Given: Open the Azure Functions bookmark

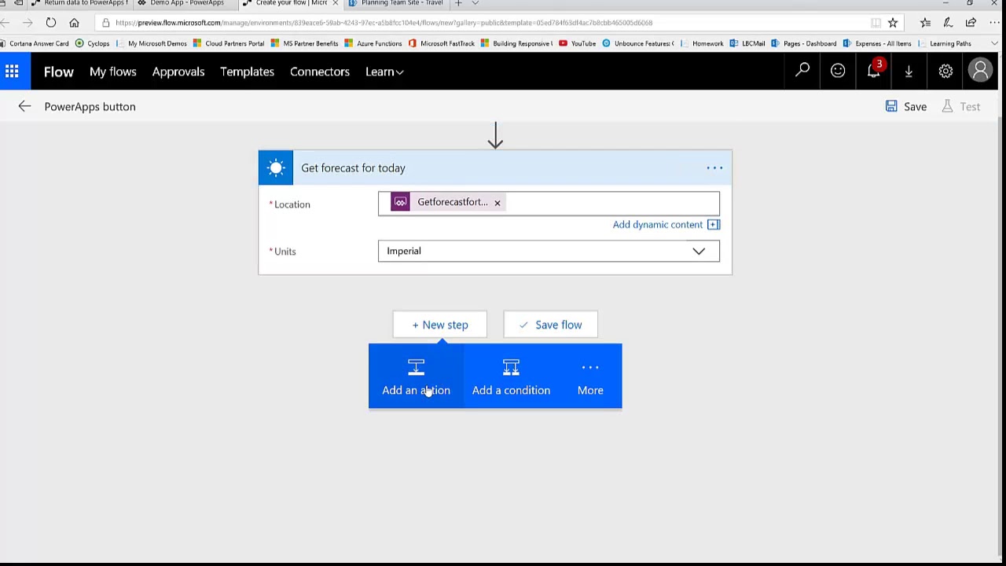Looking at the screenshot, I should click(373, 43).
